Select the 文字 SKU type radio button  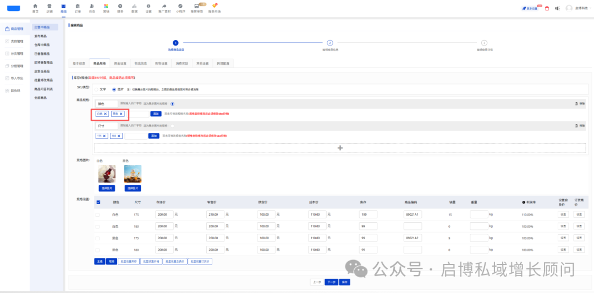tap(96, 89)
